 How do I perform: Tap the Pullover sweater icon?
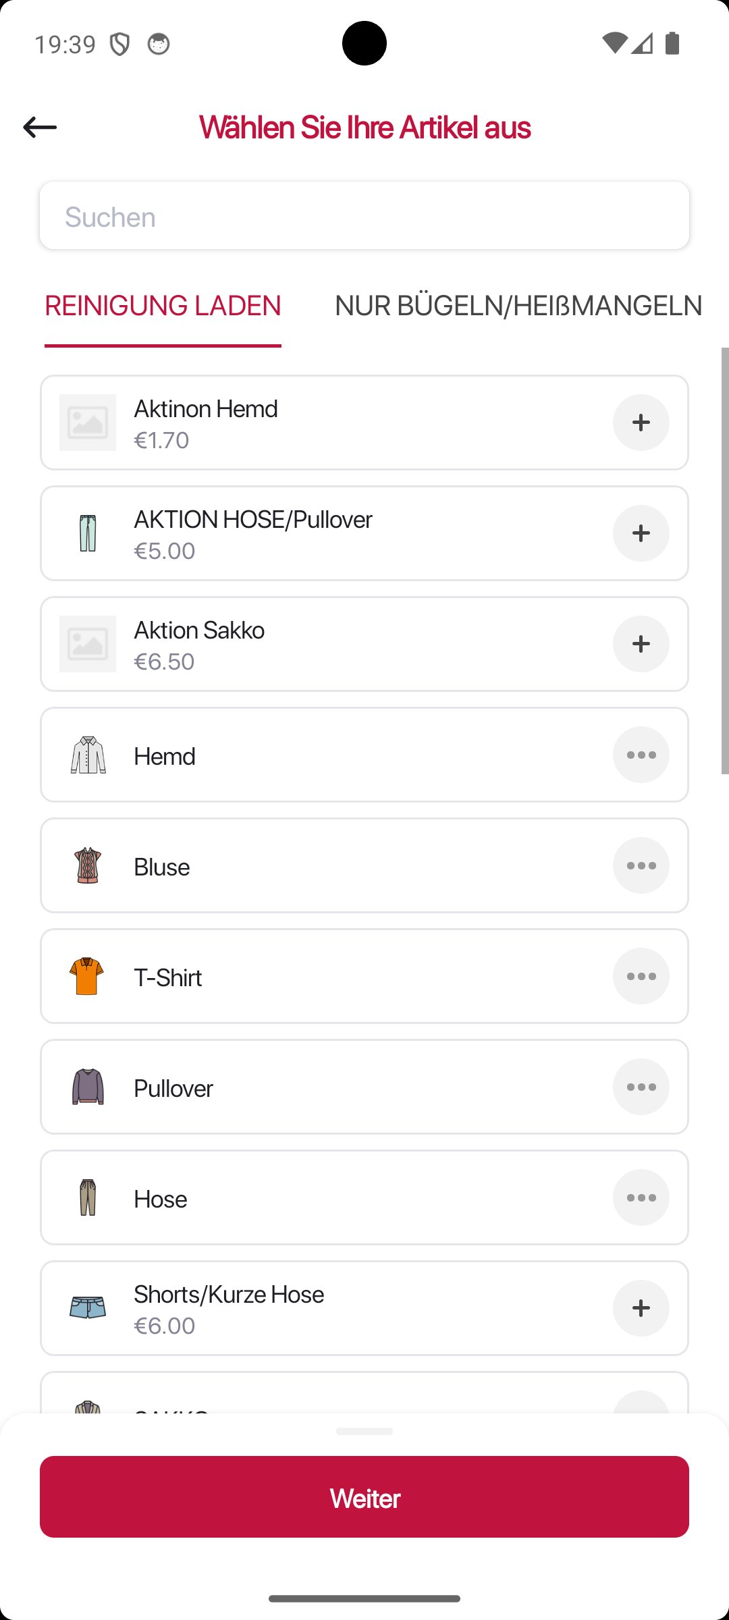pos(87,1087)
